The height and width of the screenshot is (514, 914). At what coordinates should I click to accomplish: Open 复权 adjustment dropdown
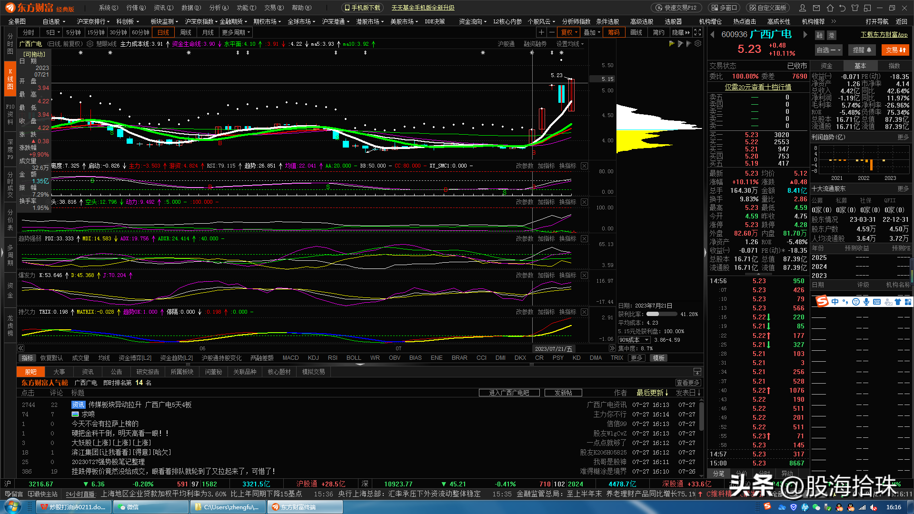(x=569, y=32)
